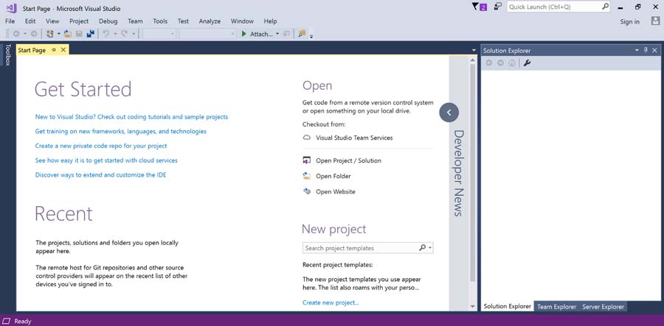Open the Attach button dropdown arrow
The width and height of the screenshot is (664, 326).
tap(277, 34)
